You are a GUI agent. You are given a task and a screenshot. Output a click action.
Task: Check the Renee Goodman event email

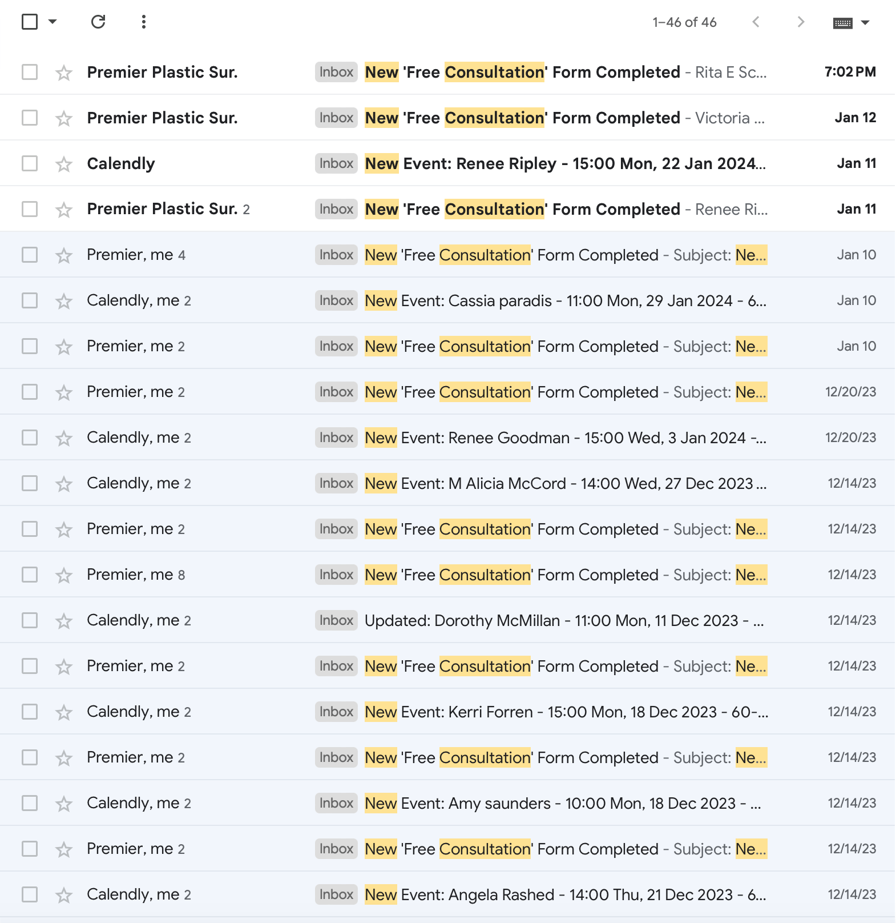[30, 438]
